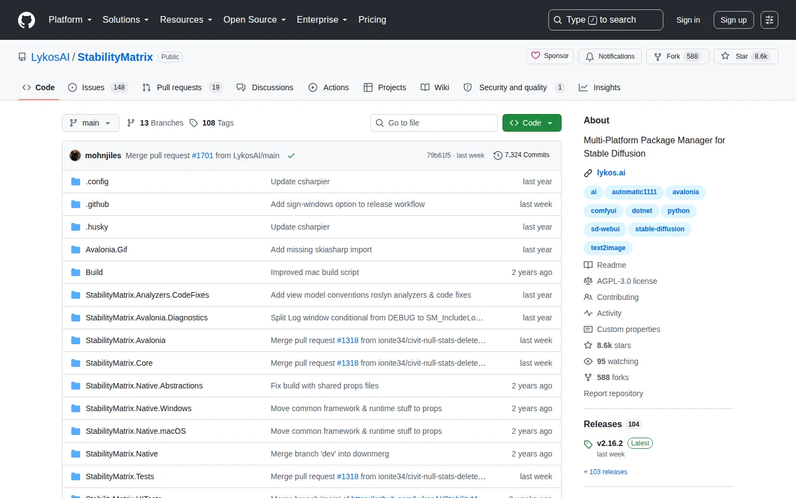This screenshot has height=498, width=796.
Task: Open commit 'Add missing skiasharp import'
Action: (321, 250)
